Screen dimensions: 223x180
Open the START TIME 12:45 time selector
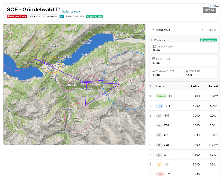(x=156, y=63)
